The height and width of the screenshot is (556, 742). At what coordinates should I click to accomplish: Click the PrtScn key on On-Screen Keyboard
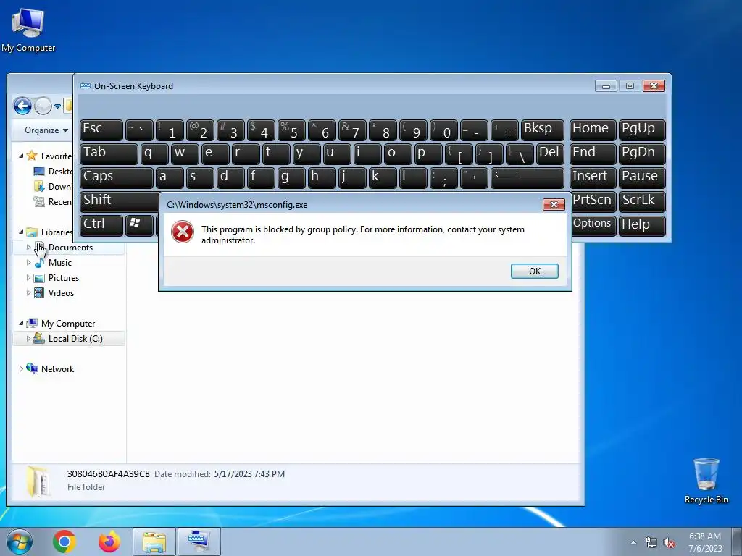click(593, 201)
